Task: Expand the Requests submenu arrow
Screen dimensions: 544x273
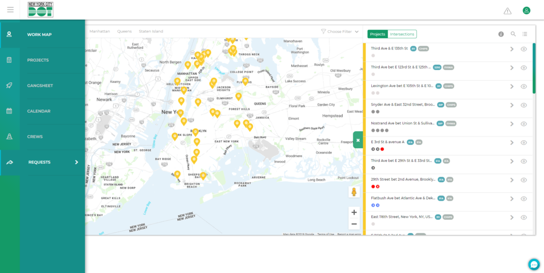Action: click(x=76, y=162)
